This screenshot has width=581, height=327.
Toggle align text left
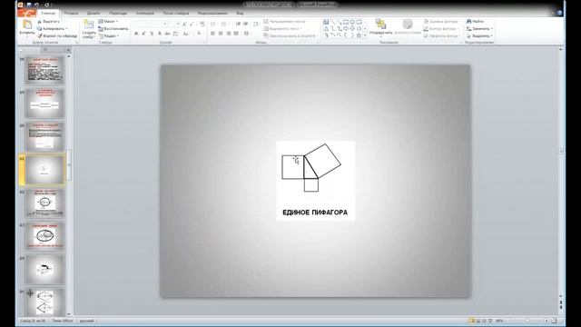(x=212, y=34)
